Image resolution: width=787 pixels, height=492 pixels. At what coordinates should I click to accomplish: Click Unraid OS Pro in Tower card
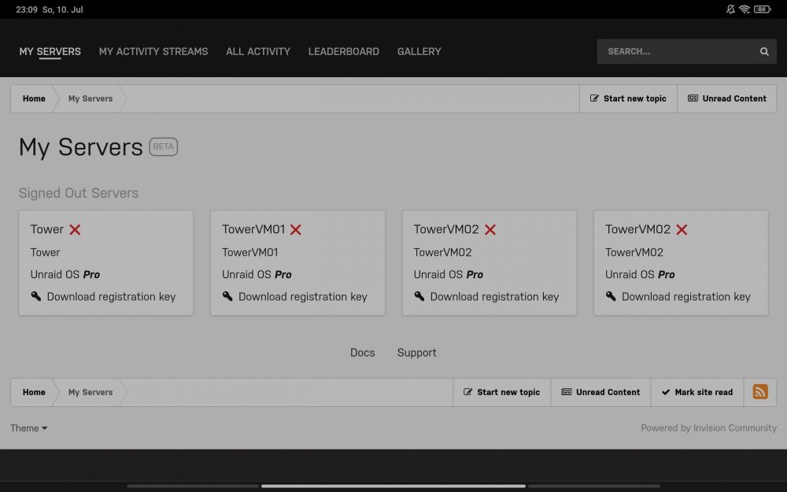click(x=65, y=275)
